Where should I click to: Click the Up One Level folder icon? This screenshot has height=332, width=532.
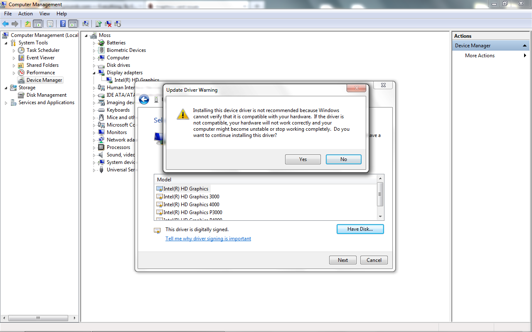click(x=28, y=24)
